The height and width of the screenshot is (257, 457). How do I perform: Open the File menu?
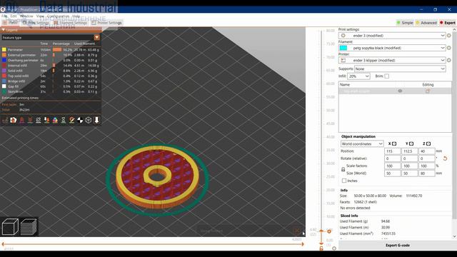(x=4, y=16)
